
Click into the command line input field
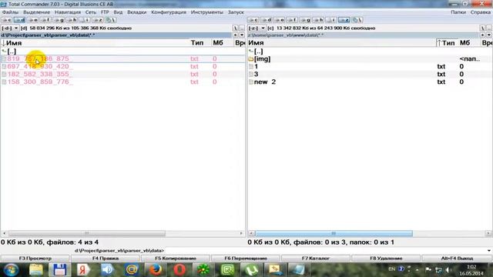click(x=325, y=251)
